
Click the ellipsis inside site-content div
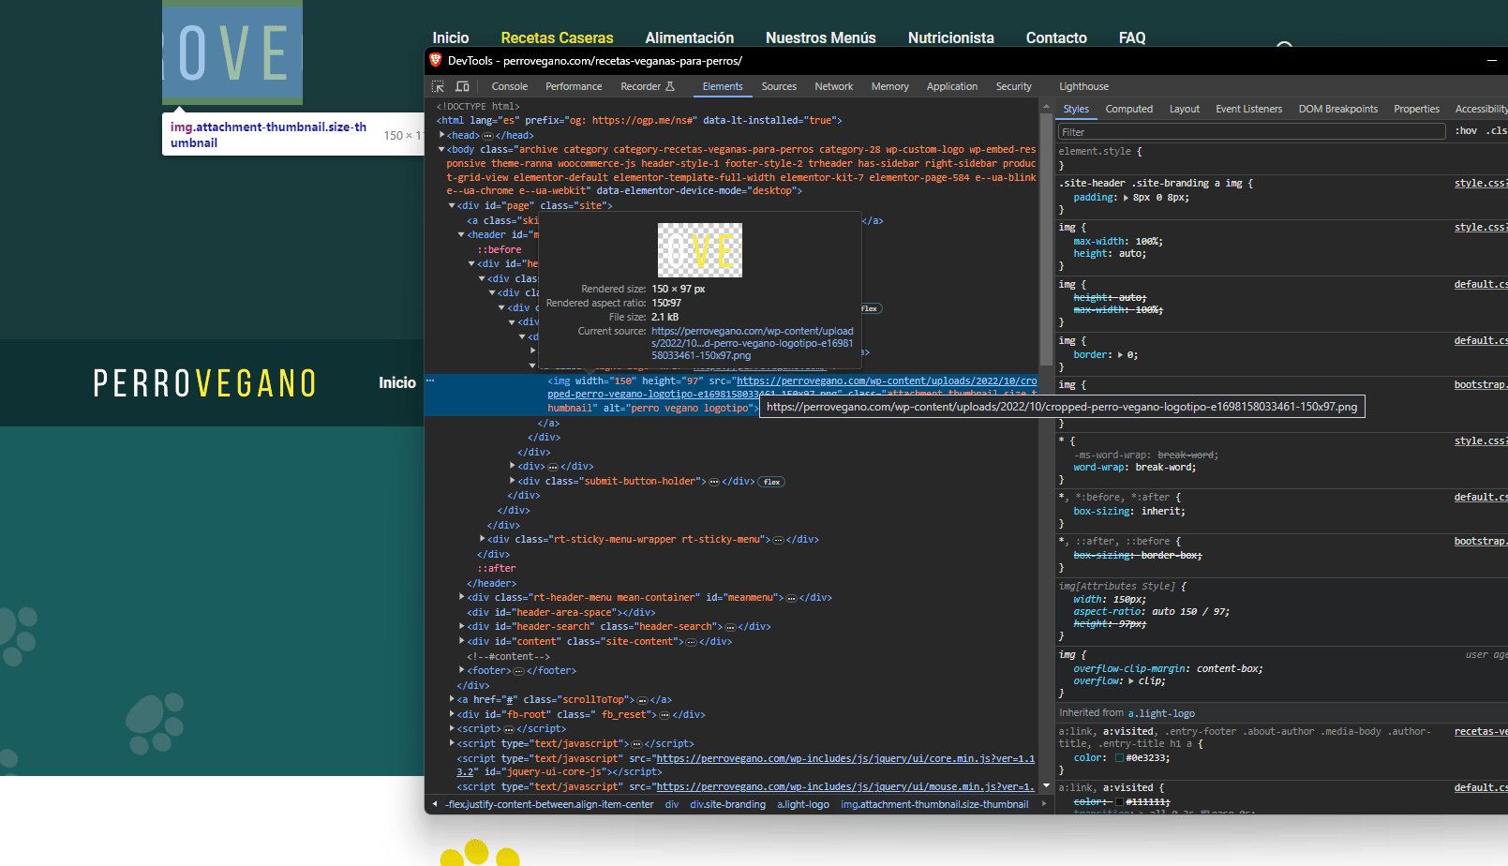pyautogui.click(x=692, y=642)
